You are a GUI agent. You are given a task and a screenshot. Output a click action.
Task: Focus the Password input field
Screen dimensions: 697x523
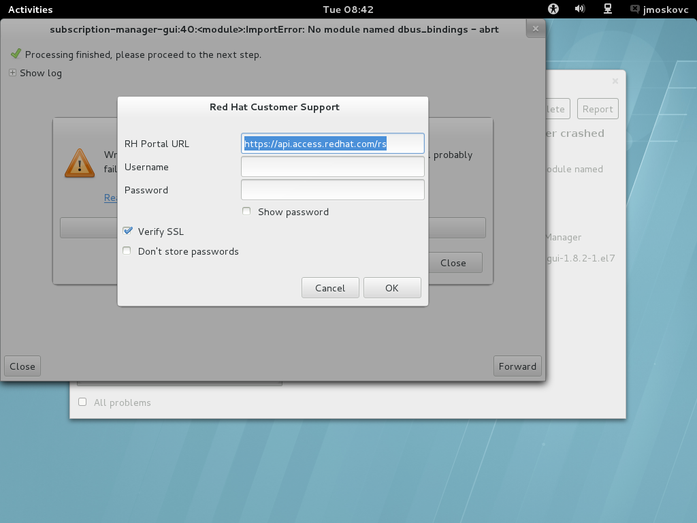(x=332, y=190)
